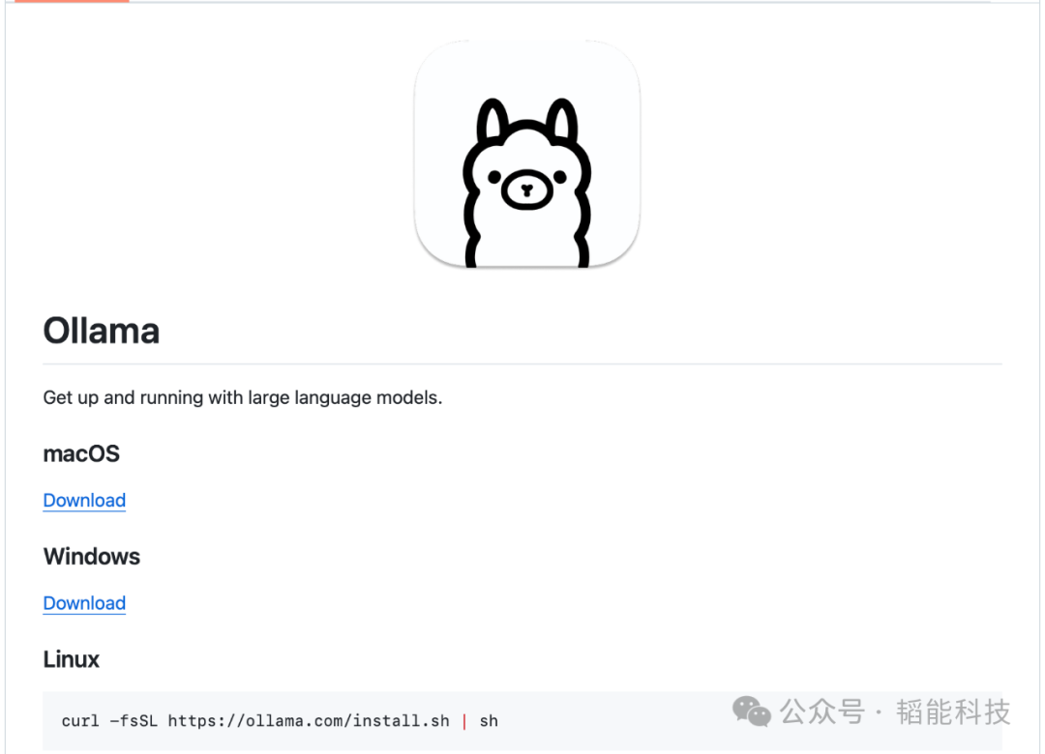Click the 'curl' word in code block
Image resolution: width=1045 pixels, height=754 pixels.
pyautogui.click(x=80, y=721)
